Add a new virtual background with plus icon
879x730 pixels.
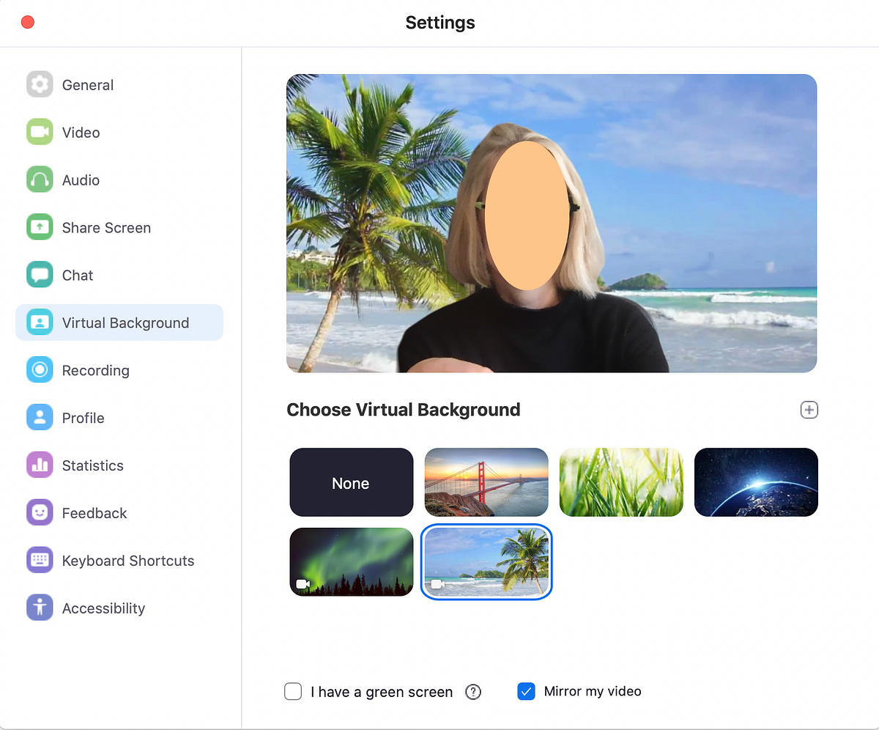[x=809, y=410]
